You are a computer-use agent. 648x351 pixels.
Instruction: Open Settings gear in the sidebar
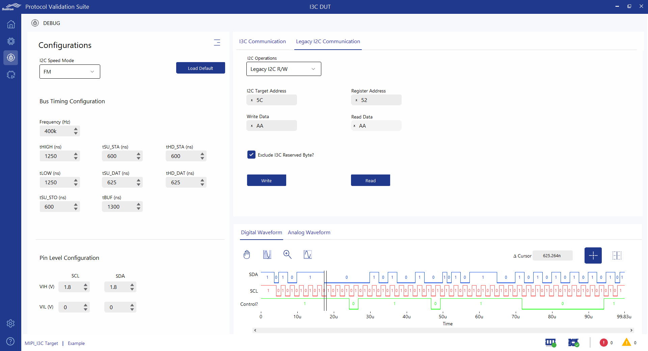tap(10, 323)
